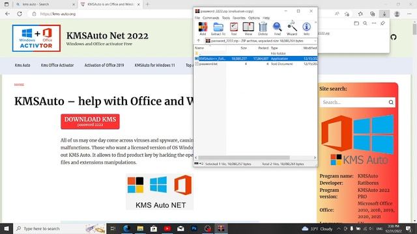Viewport: 417px width, 234px height.
Task: Open the Favorites menu in WinRAR
Action: tap(239, 18)
